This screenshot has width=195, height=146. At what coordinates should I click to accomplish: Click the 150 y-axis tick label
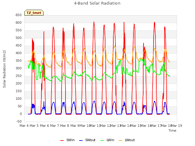coord(19,91)
